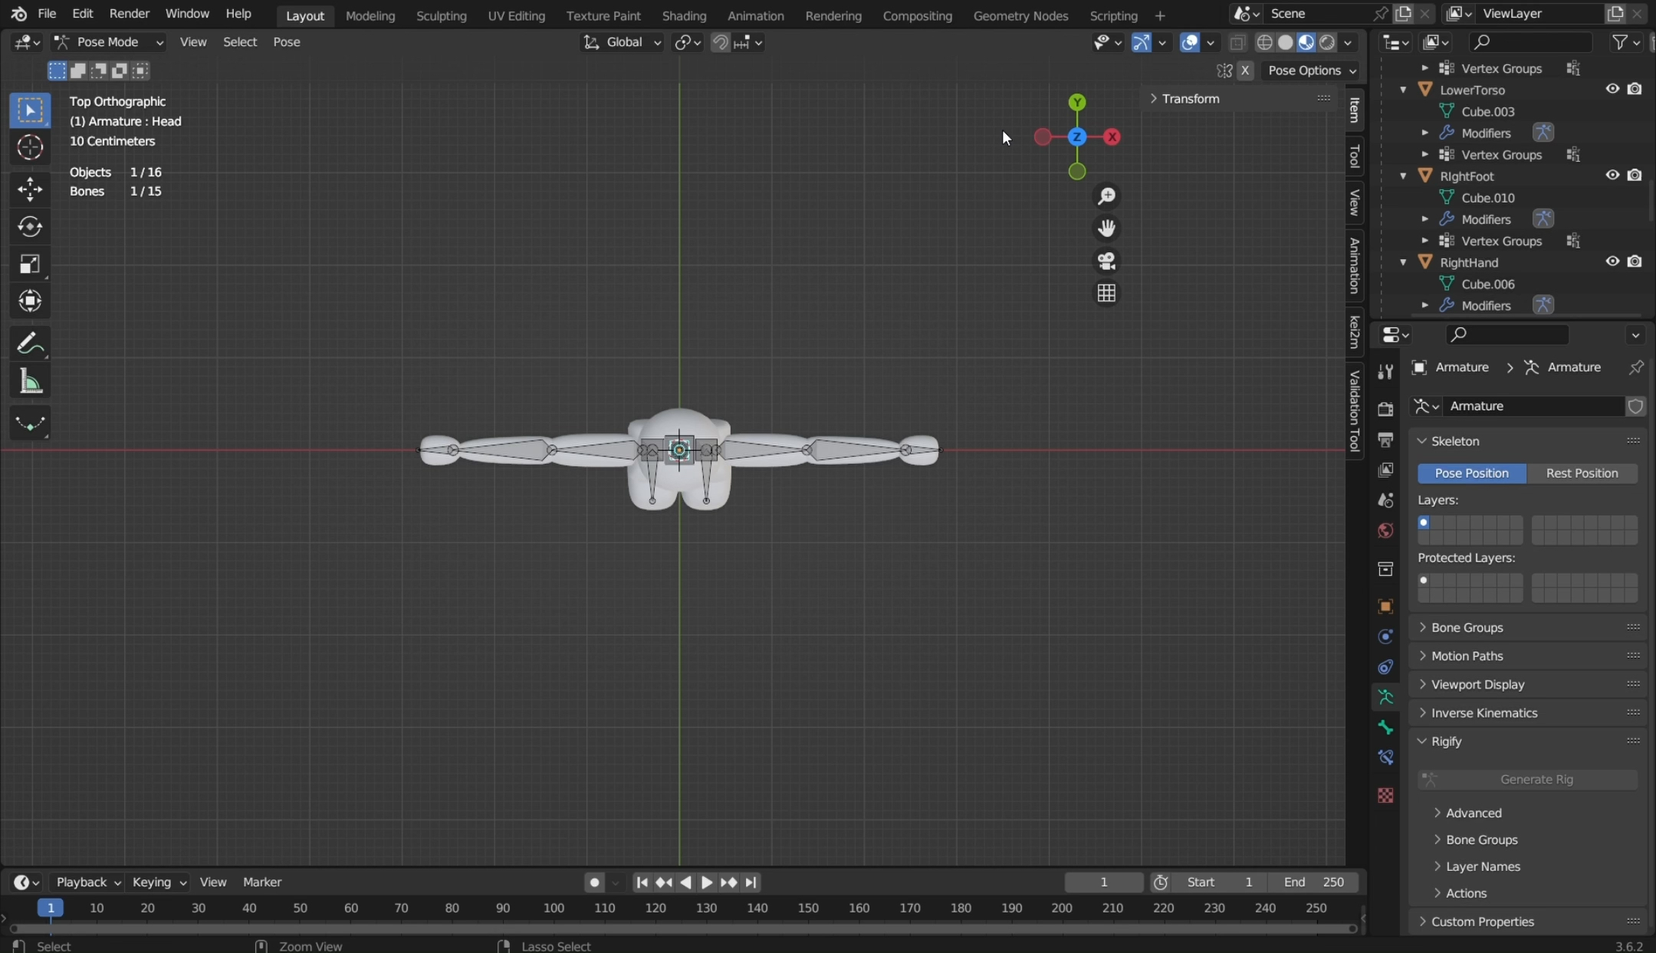Click the Pose Options menu

pyautogui.click(x=1309, y=70)
